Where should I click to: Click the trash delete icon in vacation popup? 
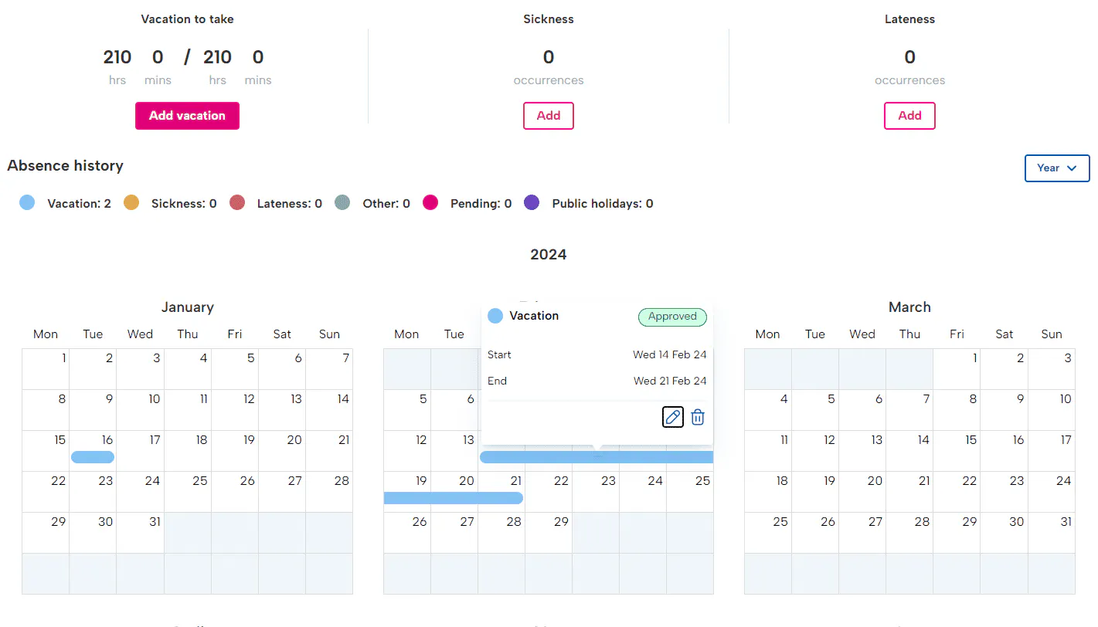[x=698, y=417]
